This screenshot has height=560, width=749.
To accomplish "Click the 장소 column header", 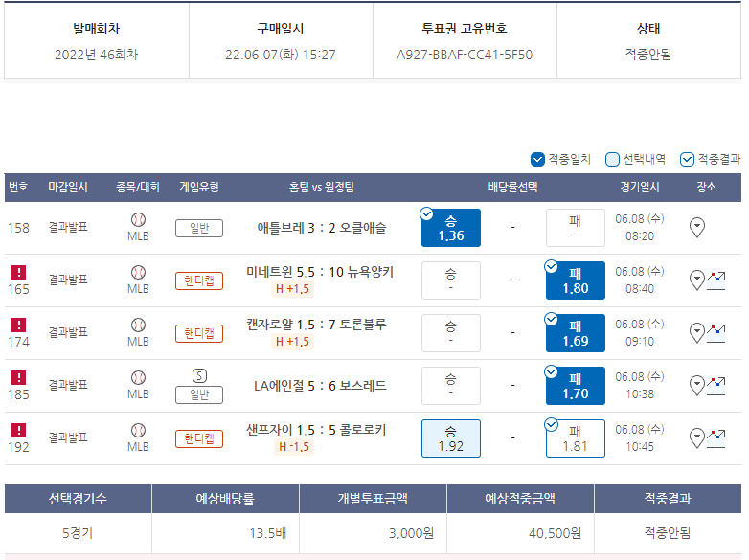I will pyautogui.click(x=706, y=187).
